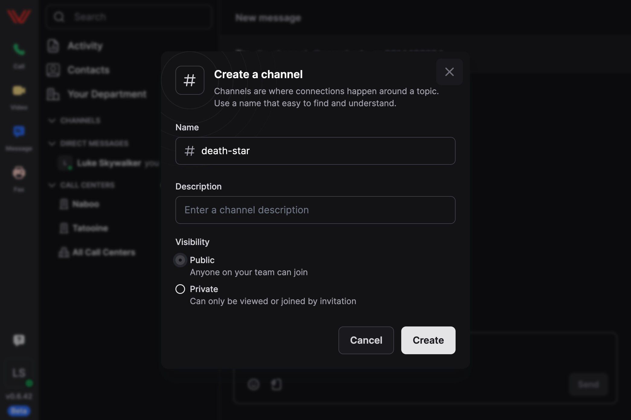Collapse the Call Centers section chevron
The width and height of the screenshot is (631, 420).
(52, 185)
